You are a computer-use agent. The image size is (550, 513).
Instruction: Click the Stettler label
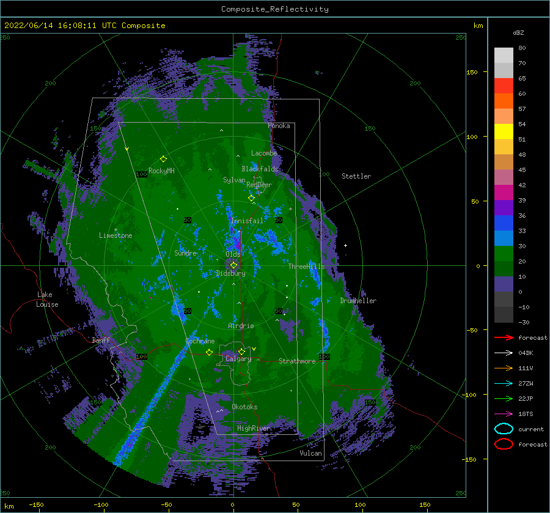click(x=356, y=176)
